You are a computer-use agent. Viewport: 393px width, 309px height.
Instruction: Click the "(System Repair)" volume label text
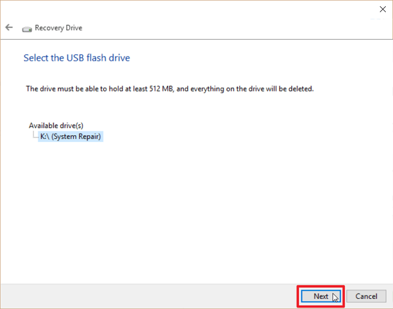(x=77, y=136)
